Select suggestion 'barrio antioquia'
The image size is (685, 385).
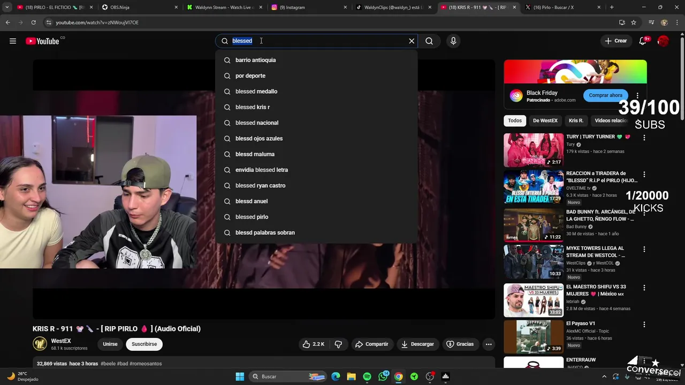(316, 60)
